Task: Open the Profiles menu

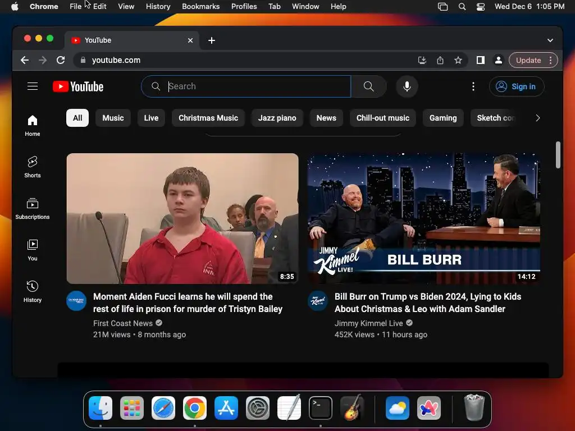Action: point(244,7)
